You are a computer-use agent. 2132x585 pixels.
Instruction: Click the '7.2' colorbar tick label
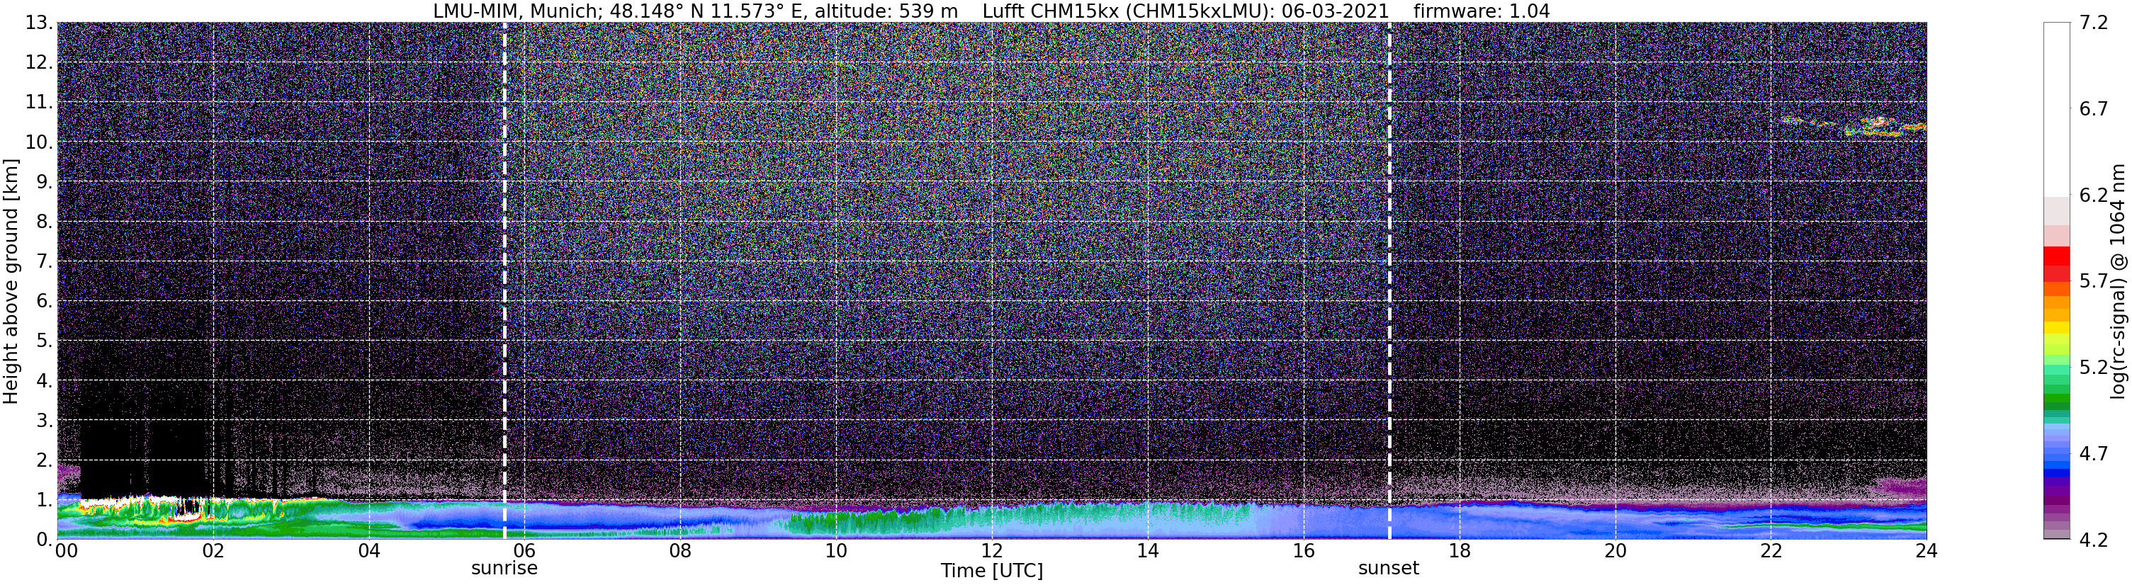coord(2093,23)
